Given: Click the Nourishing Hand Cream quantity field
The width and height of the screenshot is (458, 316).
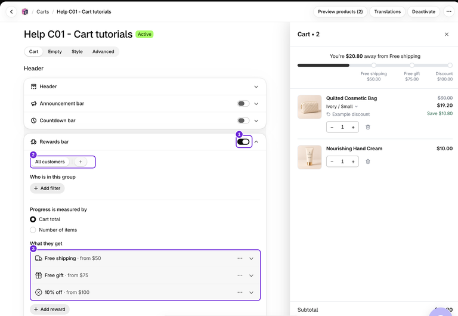Looking at the screenshot, I should 342,162.
